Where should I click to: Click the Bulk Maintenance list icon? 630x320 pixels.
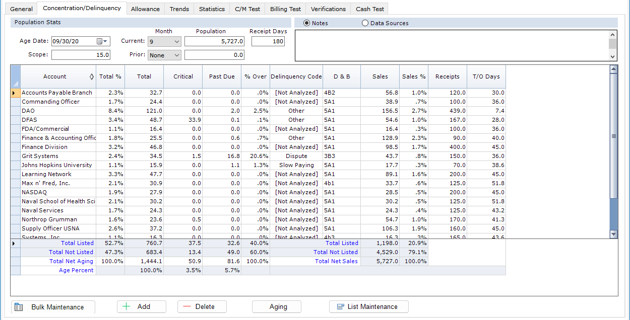point(19,307)
